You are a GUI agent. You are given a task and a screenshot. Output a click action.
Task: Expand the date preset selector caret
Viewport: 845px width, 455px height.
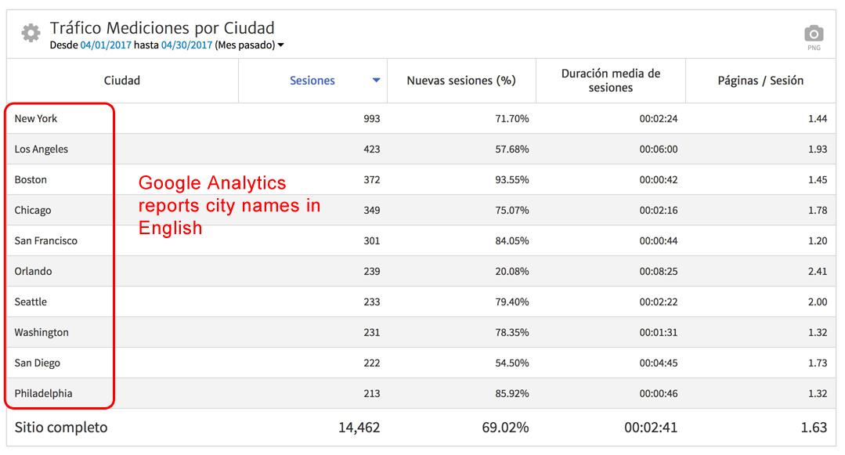pyautogui.click(x=280, y=45)
